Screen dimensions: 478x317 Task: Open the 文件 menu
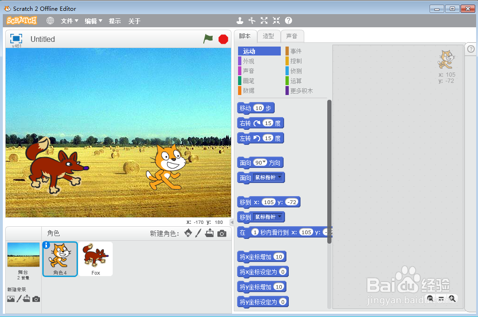click(69, 21)
